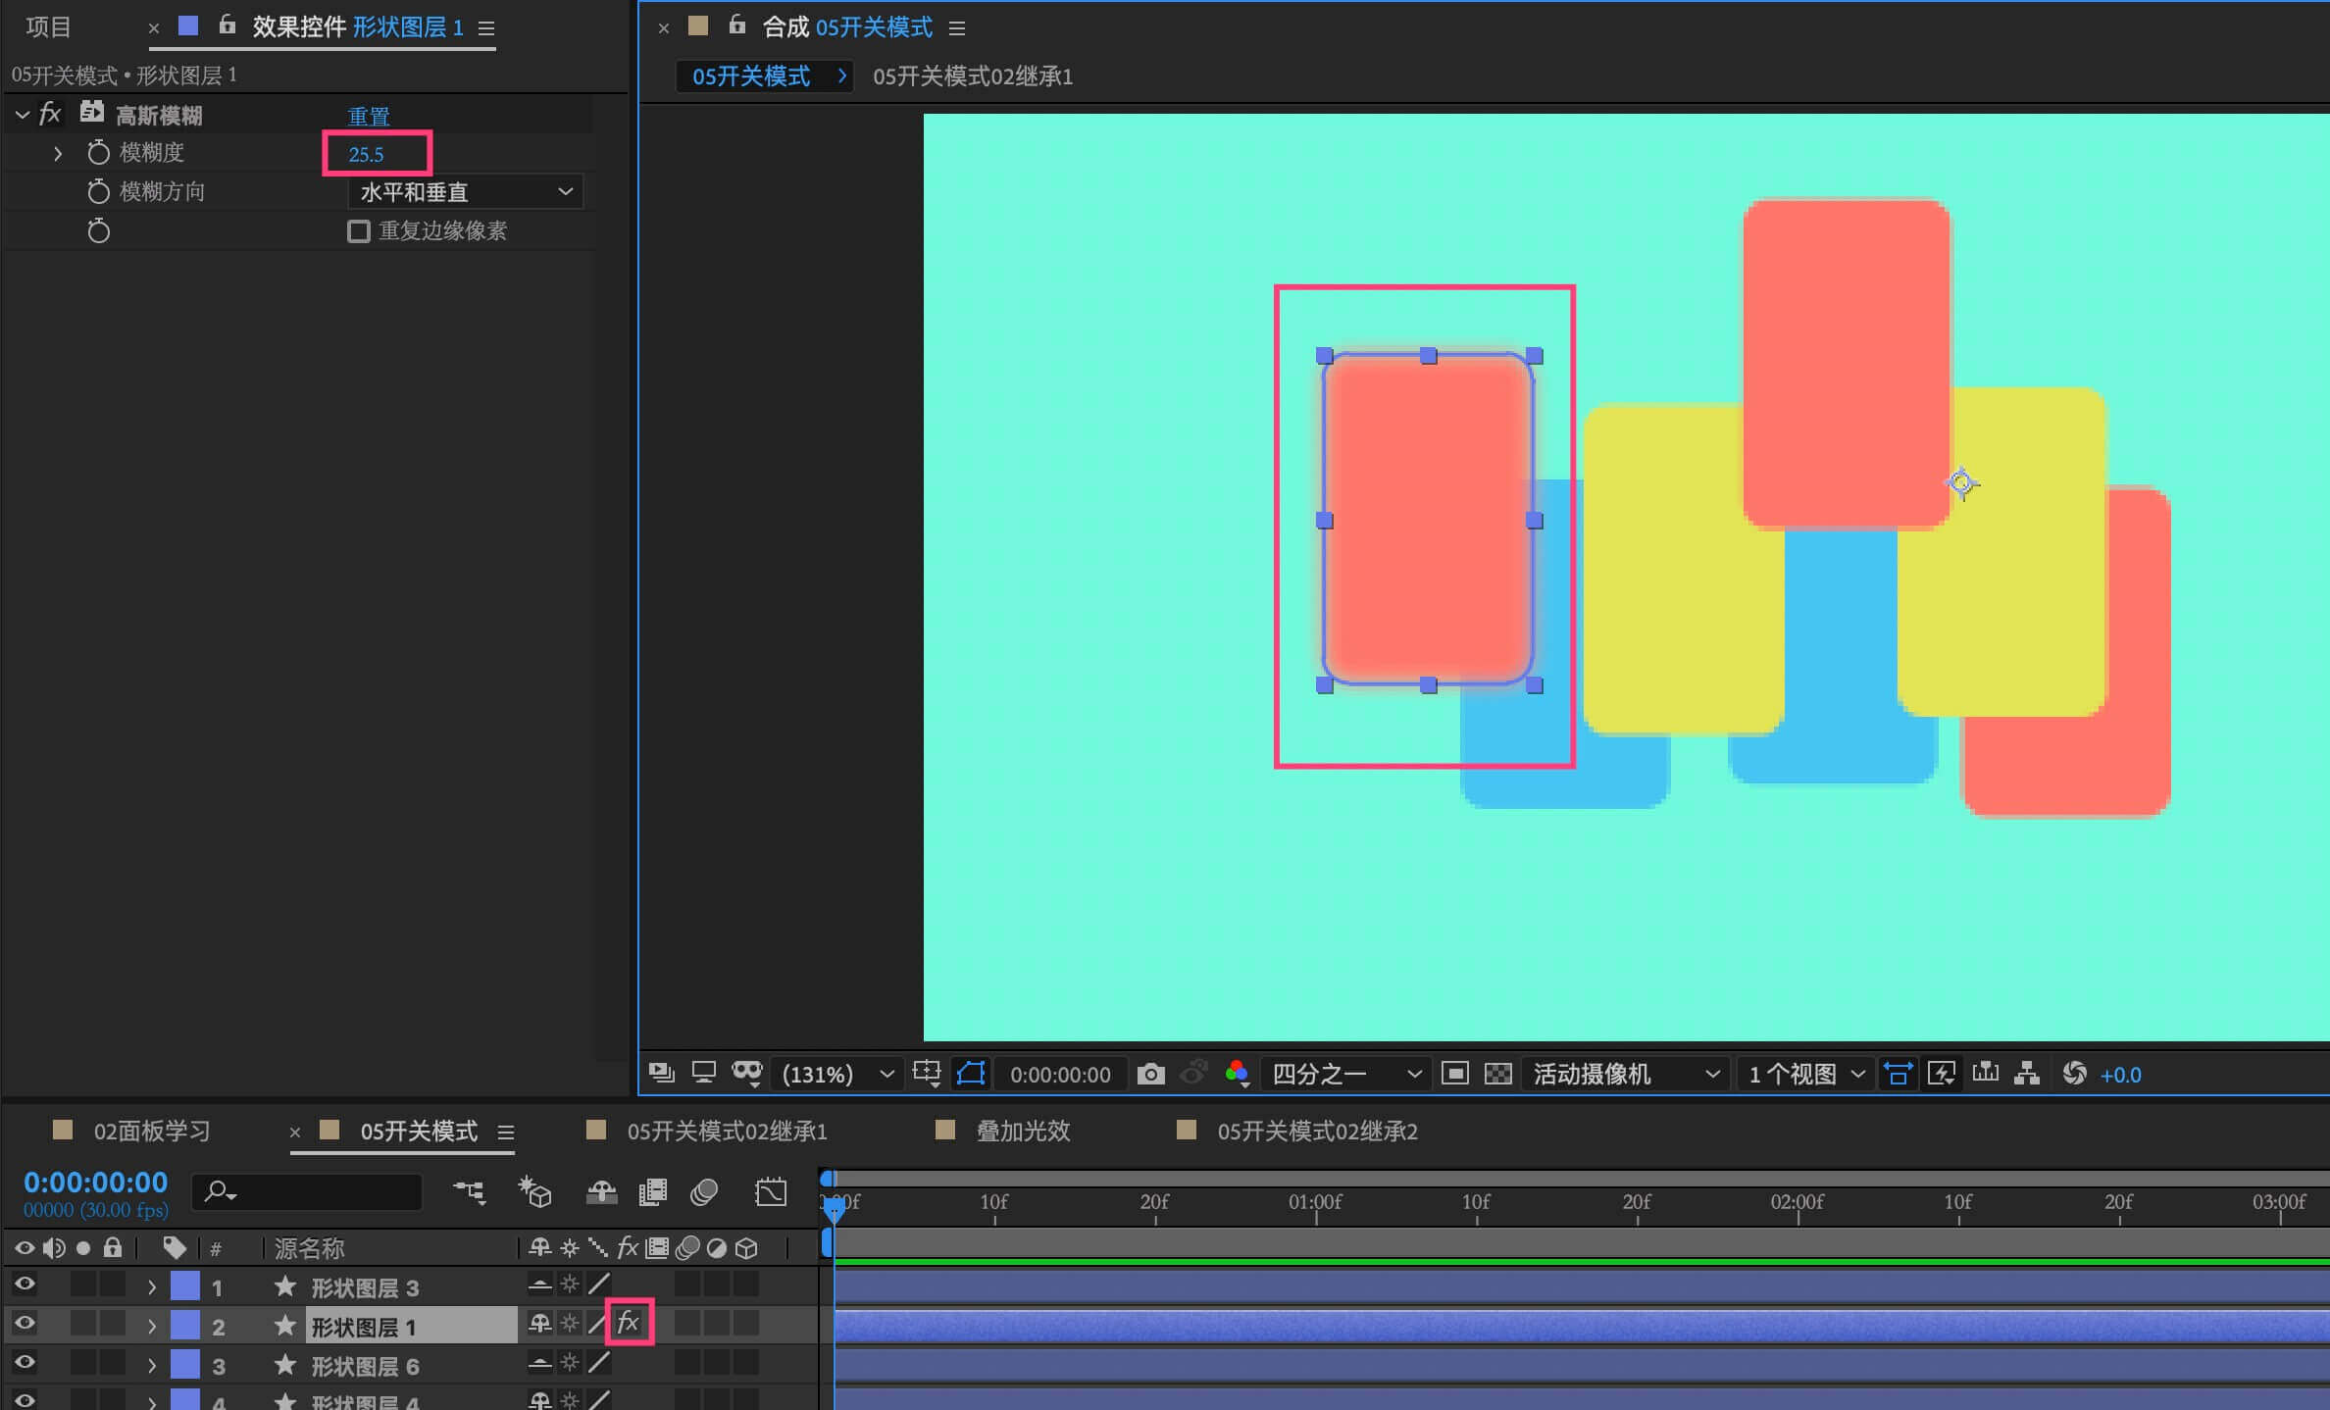Image resolution: width=2330 pixels, height=1410 pixels.
Task: Expand the 模糊度 property twirl arrow
Action: click(x=58, y=153)
